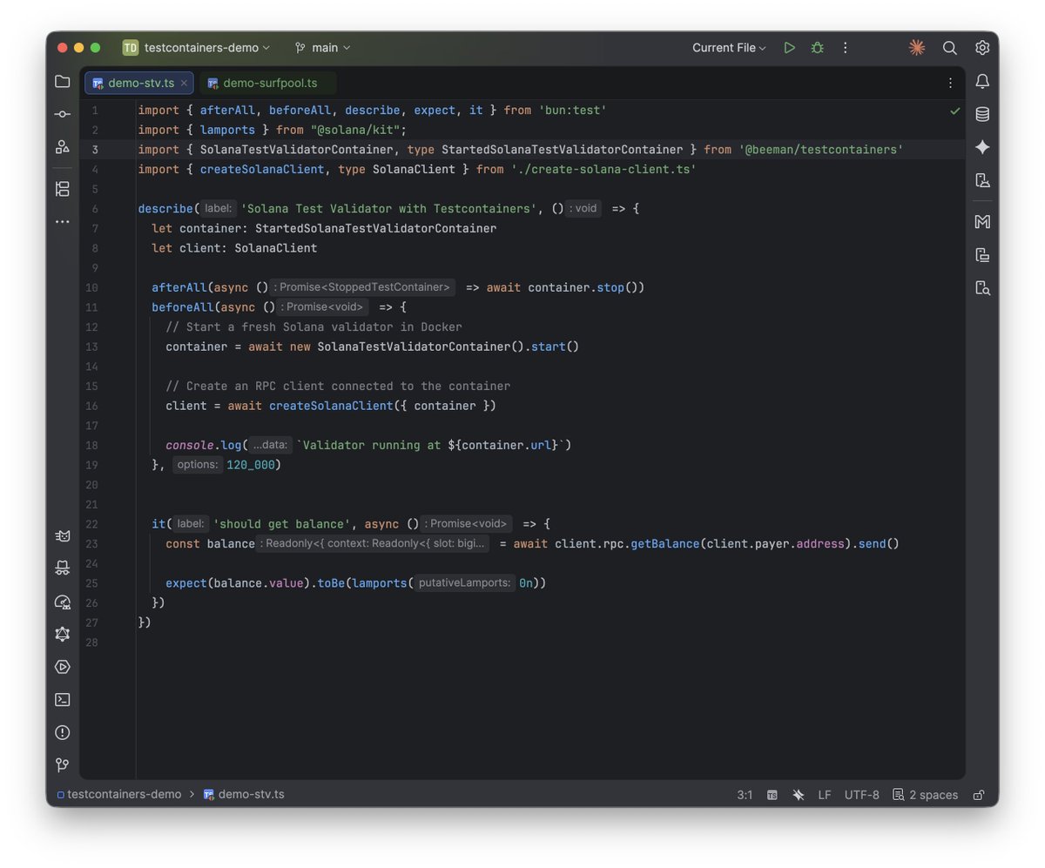Image resolution: width=1045 pixels, height=868 pixels.
Task: Click the Promise<StoppedTestContainer> inlay hint
Action: pyautogui.click(x=362, y=287)
